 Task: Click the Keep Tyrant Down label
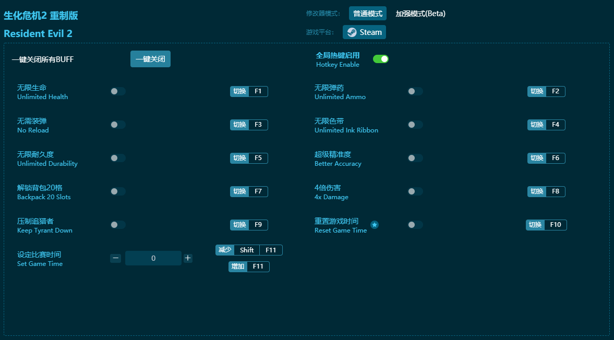tap(45, 230)
